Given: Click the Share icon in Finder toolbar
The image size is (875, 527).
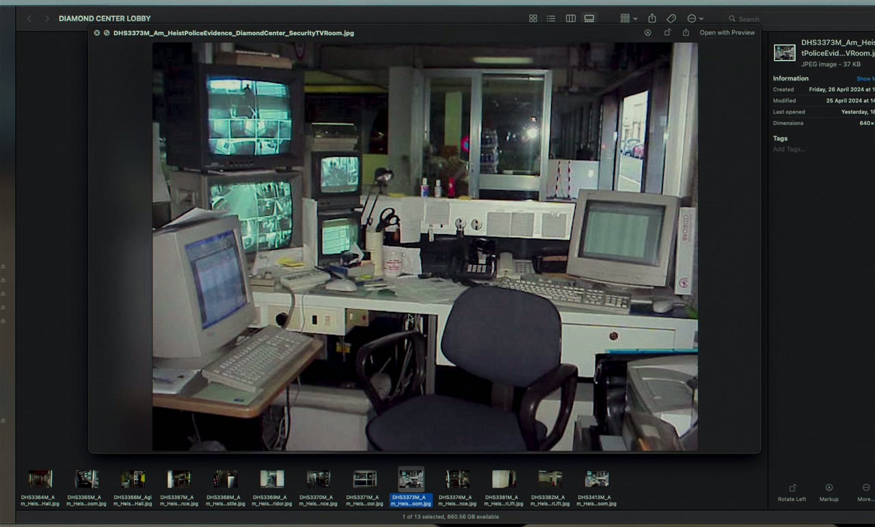Looking at the screenshot, I should pos(652,18).
